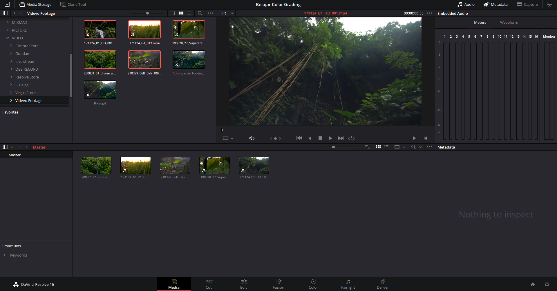
Task: Open the search in the media bin
Action: coord(200,13)
